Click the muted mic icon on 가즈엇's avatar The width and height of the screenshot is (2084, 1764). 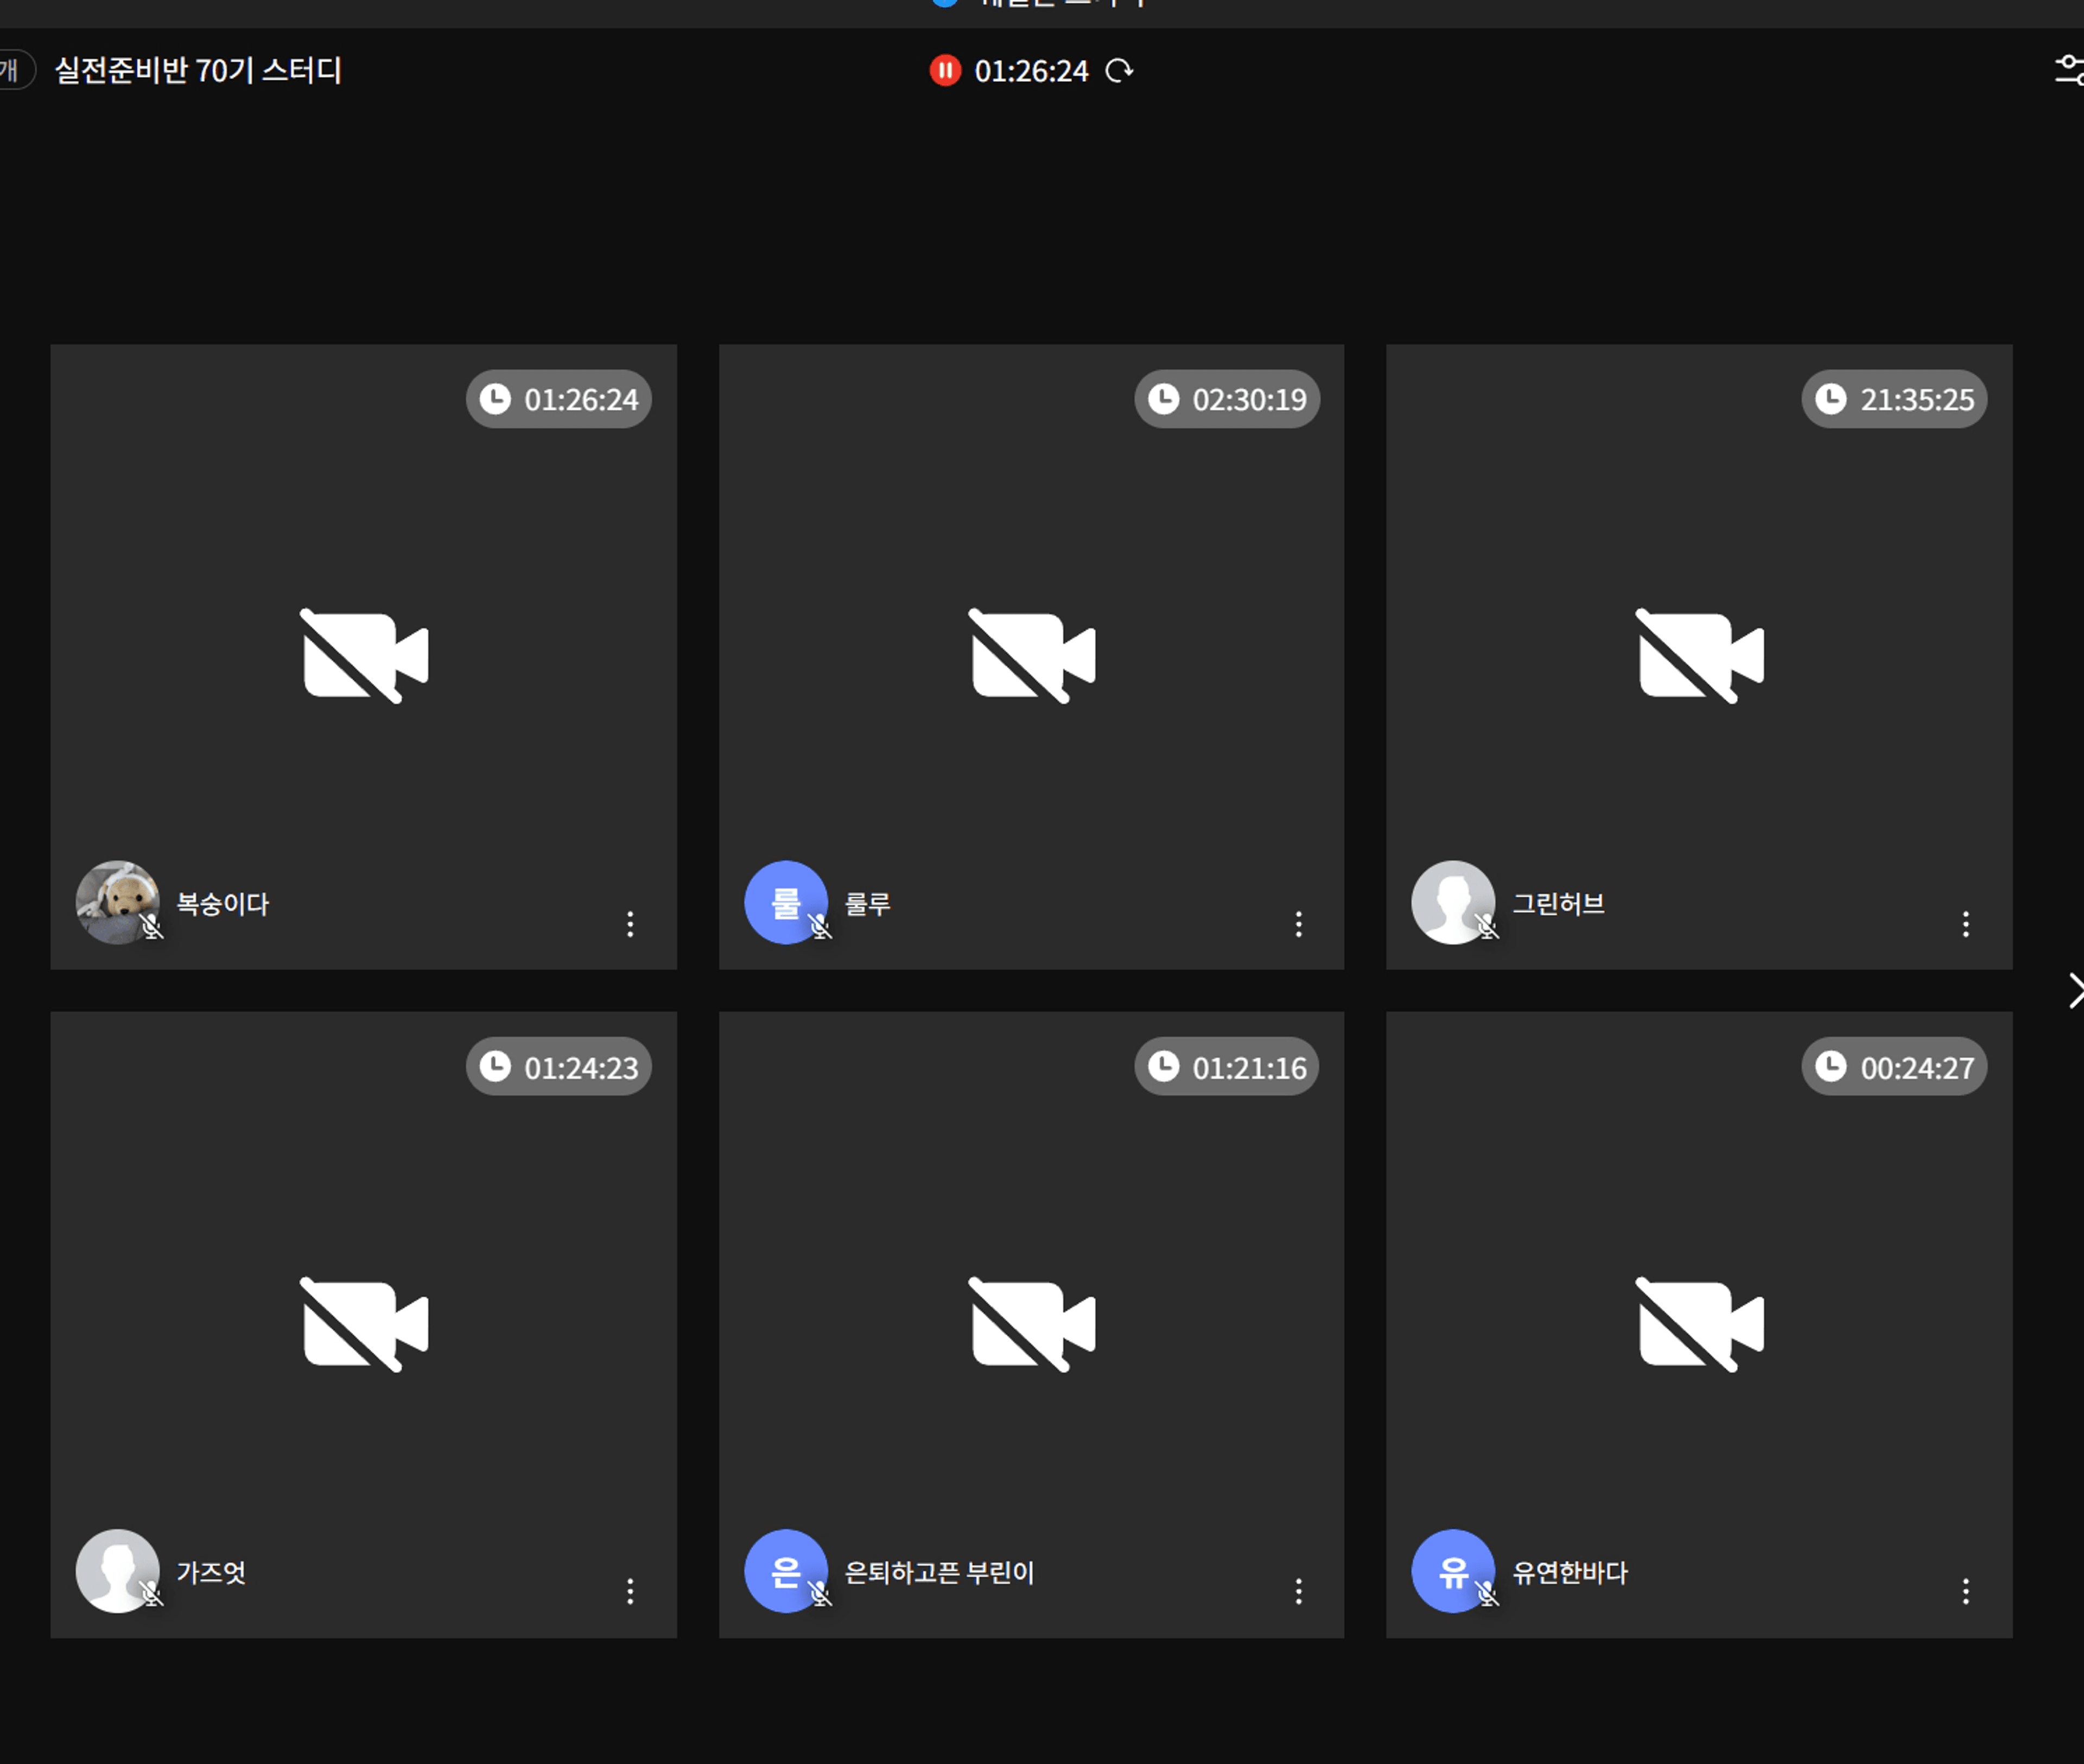151,1593
